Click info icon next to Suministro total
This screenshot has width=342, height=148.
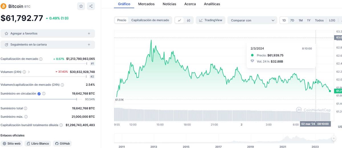click(x=26, y=108)
